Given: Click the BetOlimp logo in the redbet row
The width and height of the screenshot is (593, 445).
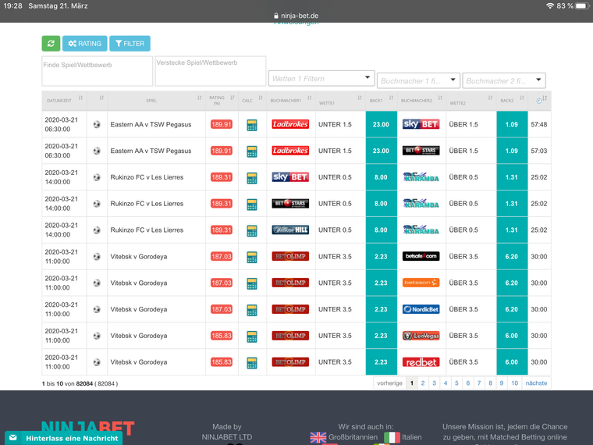Looking at the screenshot, I should [x=290, y=362].
